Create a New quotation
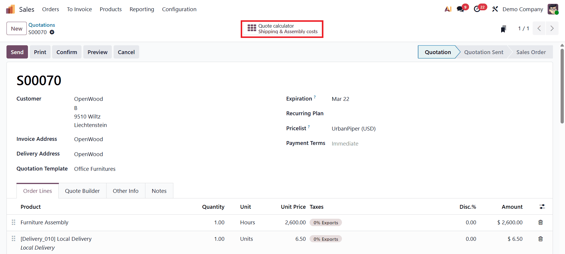565x254 pixels. [16, 29]
